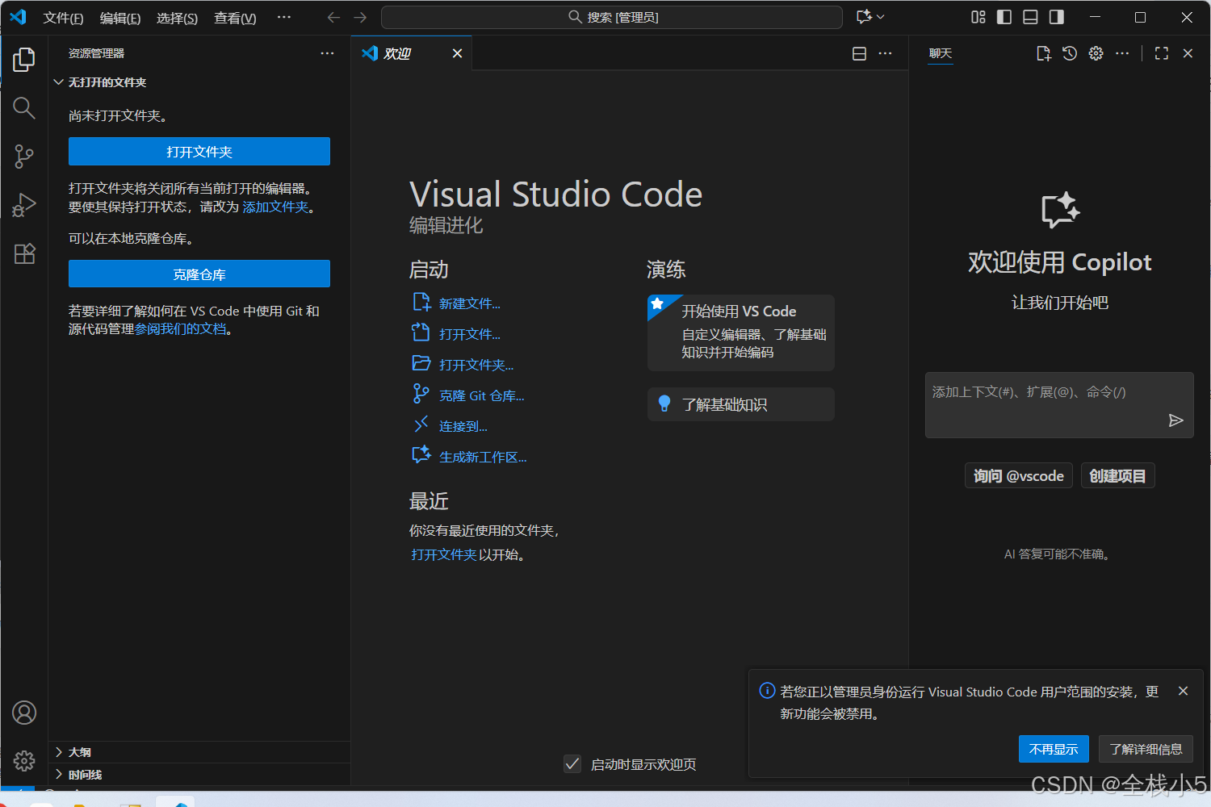Viewport: 1211px width, 807px height.
Task: Click the 克隆仓库 button
Action: pyautogui.click(x=199, y=274)
